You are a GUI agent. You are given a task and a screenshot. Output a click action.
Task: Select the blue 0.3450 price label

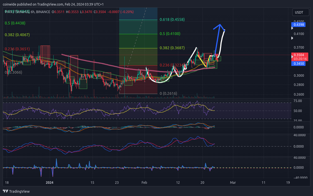click(x=298, y=64)
